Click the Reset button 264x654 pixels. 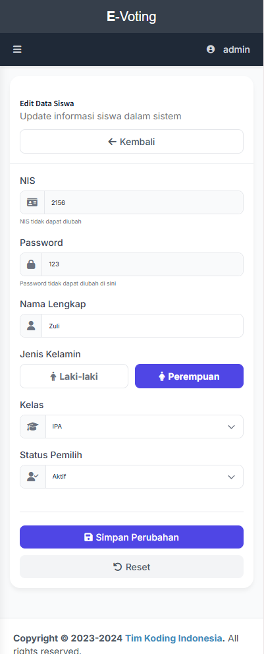tap(132, 567)
